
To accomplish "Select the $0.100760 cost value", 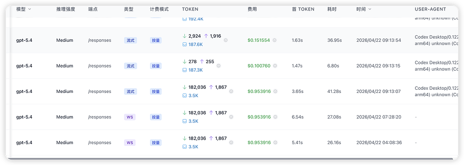I will [259, 66].
